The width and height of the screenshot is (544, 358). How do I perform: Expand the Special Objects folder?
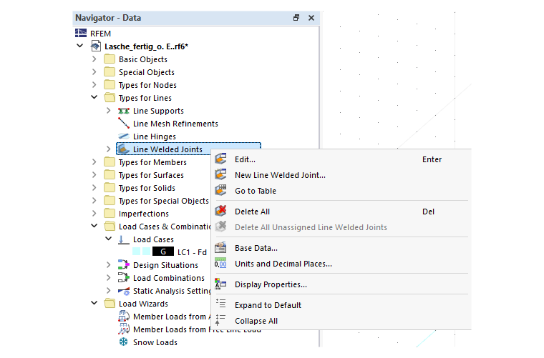coord(94,71)
